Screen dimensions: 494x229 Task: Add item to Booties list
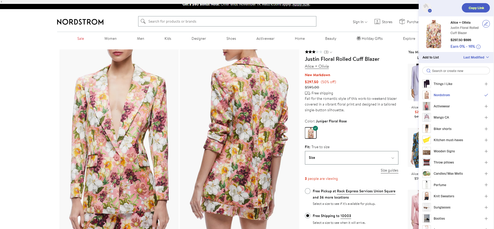[486, 219]
